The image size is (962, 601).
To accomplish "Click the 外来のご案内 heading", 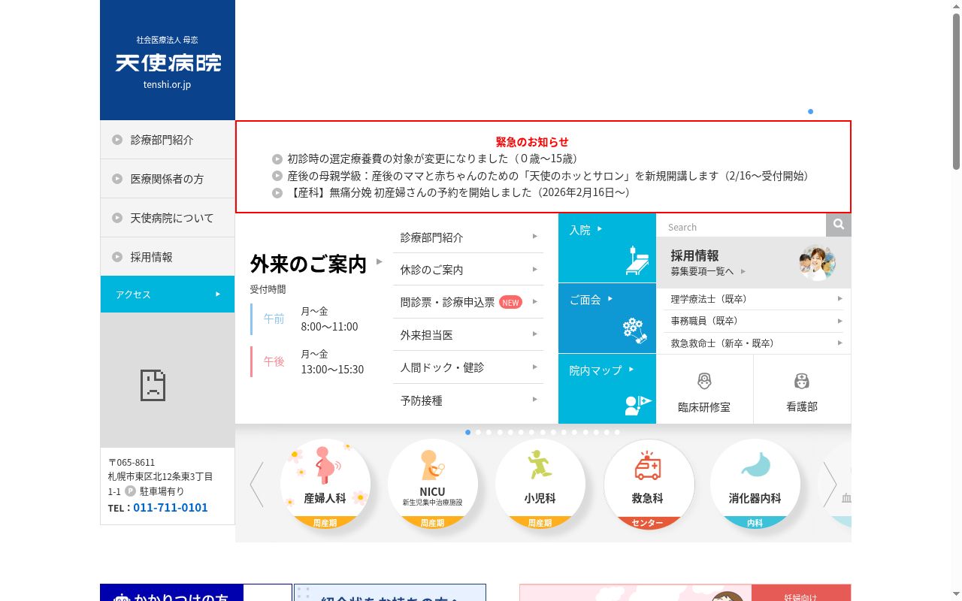I will 308,264.
